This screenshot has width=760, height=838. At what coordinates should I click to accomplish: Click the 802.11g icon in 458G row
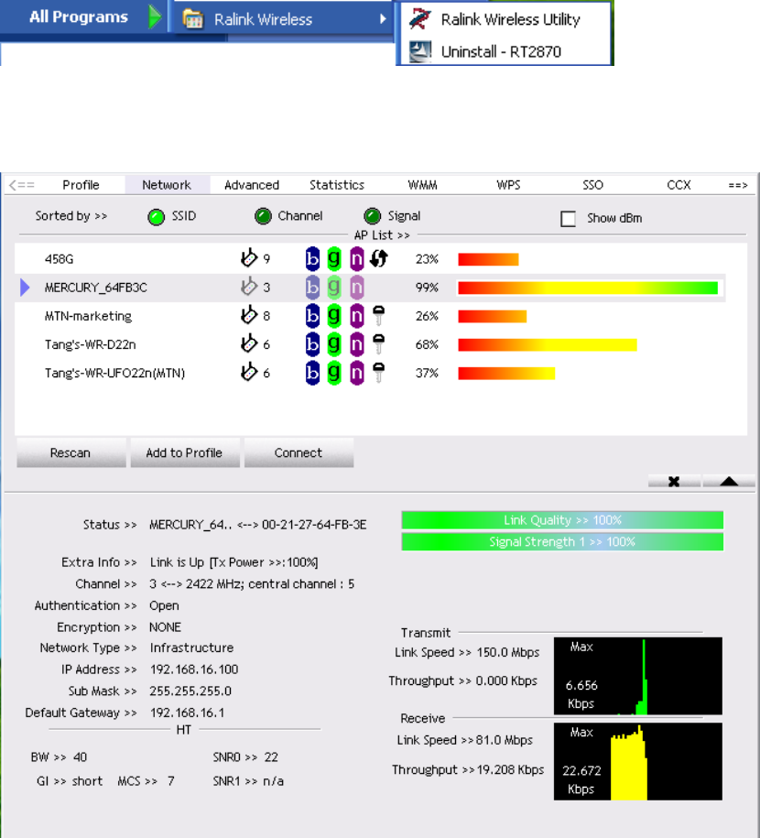(x=334, y=258)
